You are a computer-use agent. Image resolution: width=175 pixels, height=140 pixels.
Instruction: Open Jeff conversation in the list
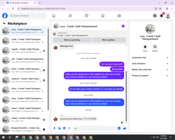pyautogui.click(x=23, y=61)
